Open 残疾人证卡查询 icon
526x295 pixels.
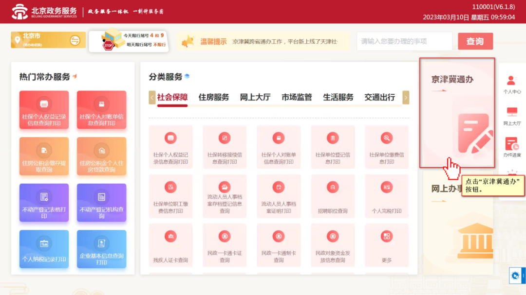tap(170, 237)
